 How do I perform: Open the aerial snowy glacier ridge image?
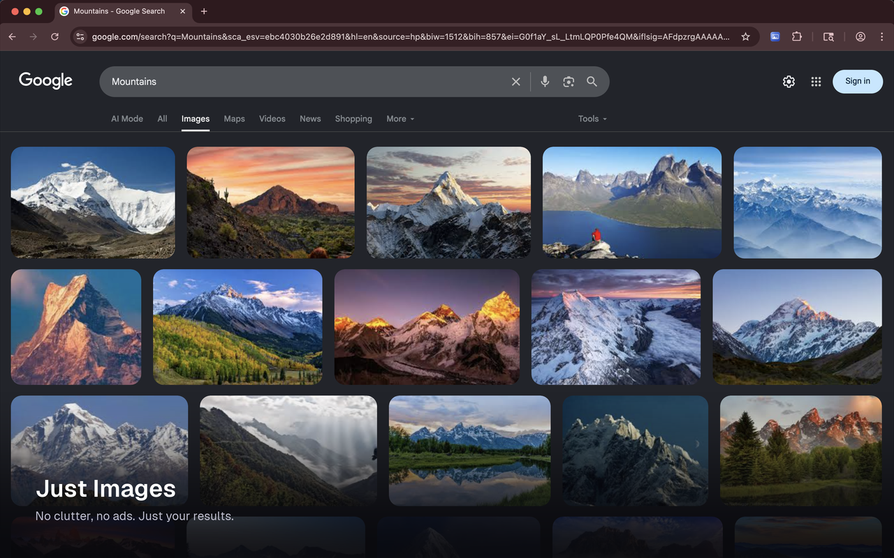(x=616, y=327)
